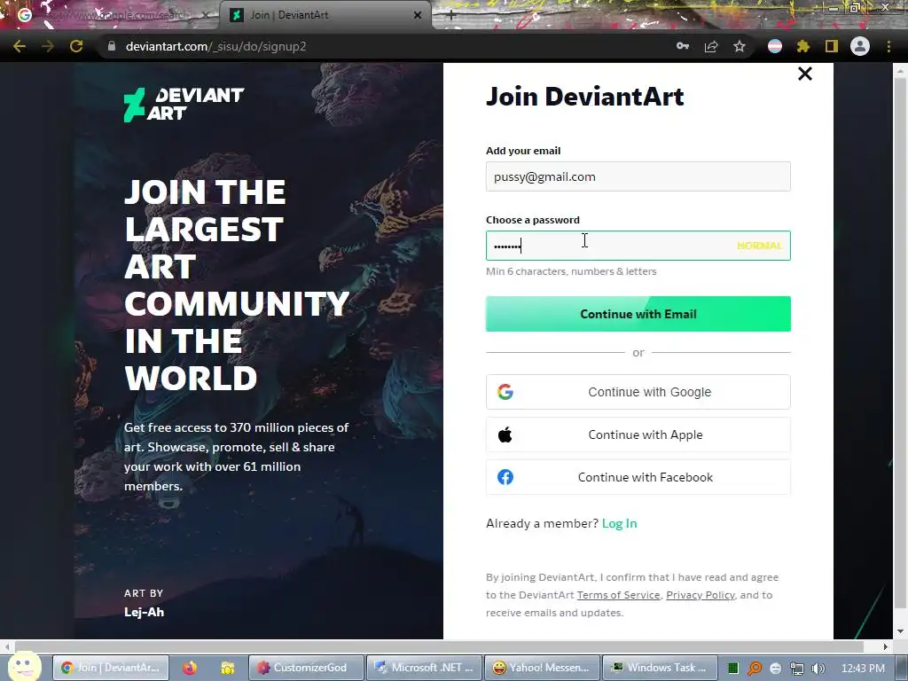Click the smiley face tray icon
Image resolution: width=908 pixels, height=681 pixels.
(x=775, y=669)
